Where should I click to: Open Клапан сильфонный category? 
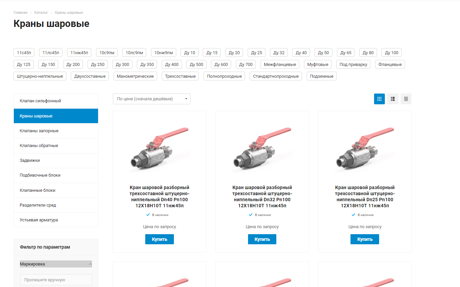(x=56, y=101)
